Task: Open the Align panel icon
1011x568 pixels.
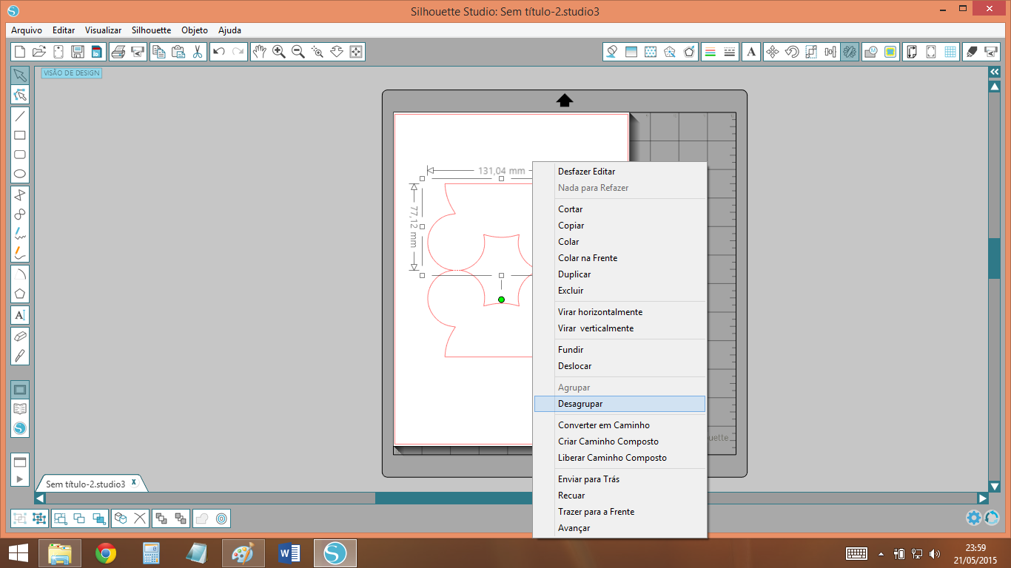Action: [830, 52]
